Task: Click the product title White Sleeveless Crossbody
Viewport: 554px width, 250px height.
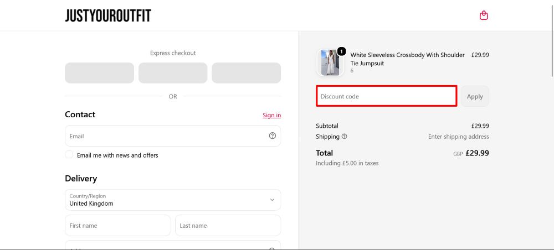Action: (x=407, y=59)
